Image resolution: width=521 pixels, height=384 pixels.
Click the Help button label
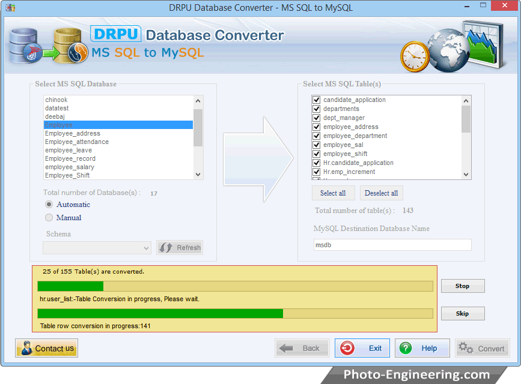(429, 348)
